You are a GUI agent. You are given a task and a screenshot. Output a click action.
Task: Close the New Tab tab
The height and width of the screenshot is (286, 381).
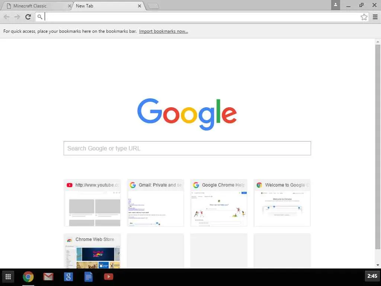pos(140,6)
